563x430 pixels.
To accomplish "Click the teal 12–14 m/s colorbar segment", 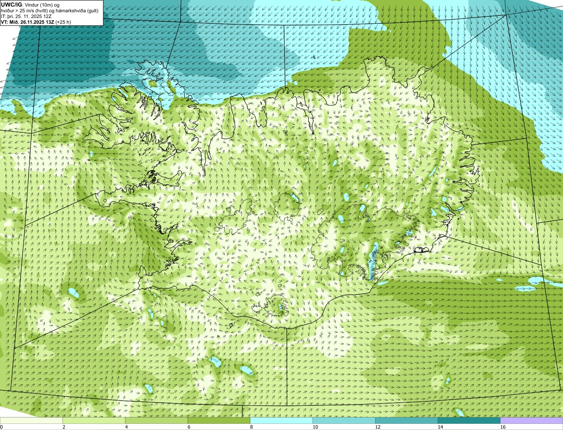I will [406, 421].
